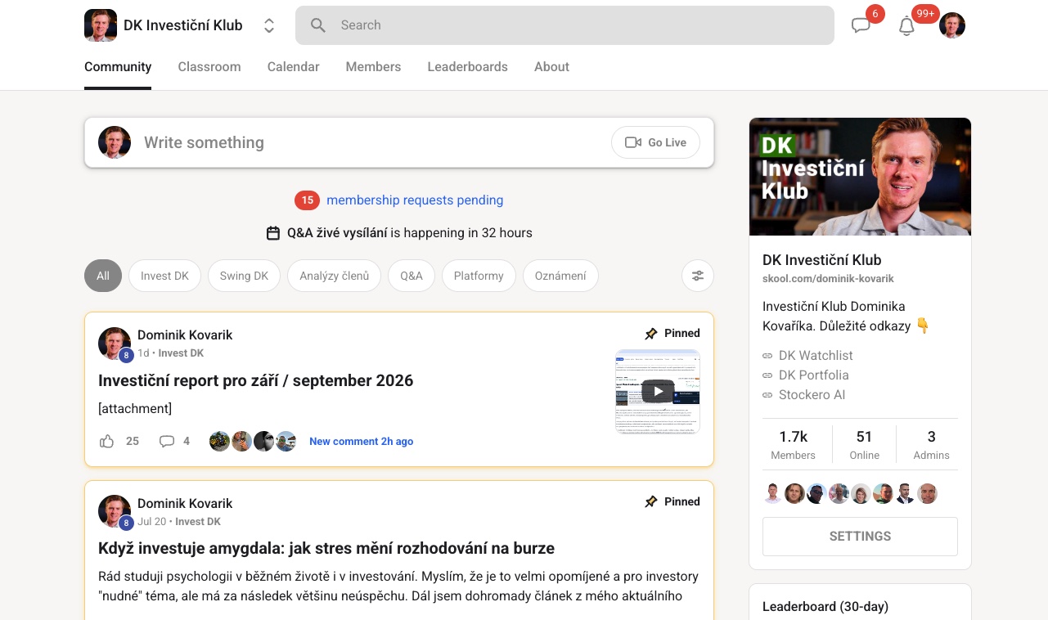Filter posts by Analýzy členů
The image size is (1048, 620).
(x=334, y=276)
